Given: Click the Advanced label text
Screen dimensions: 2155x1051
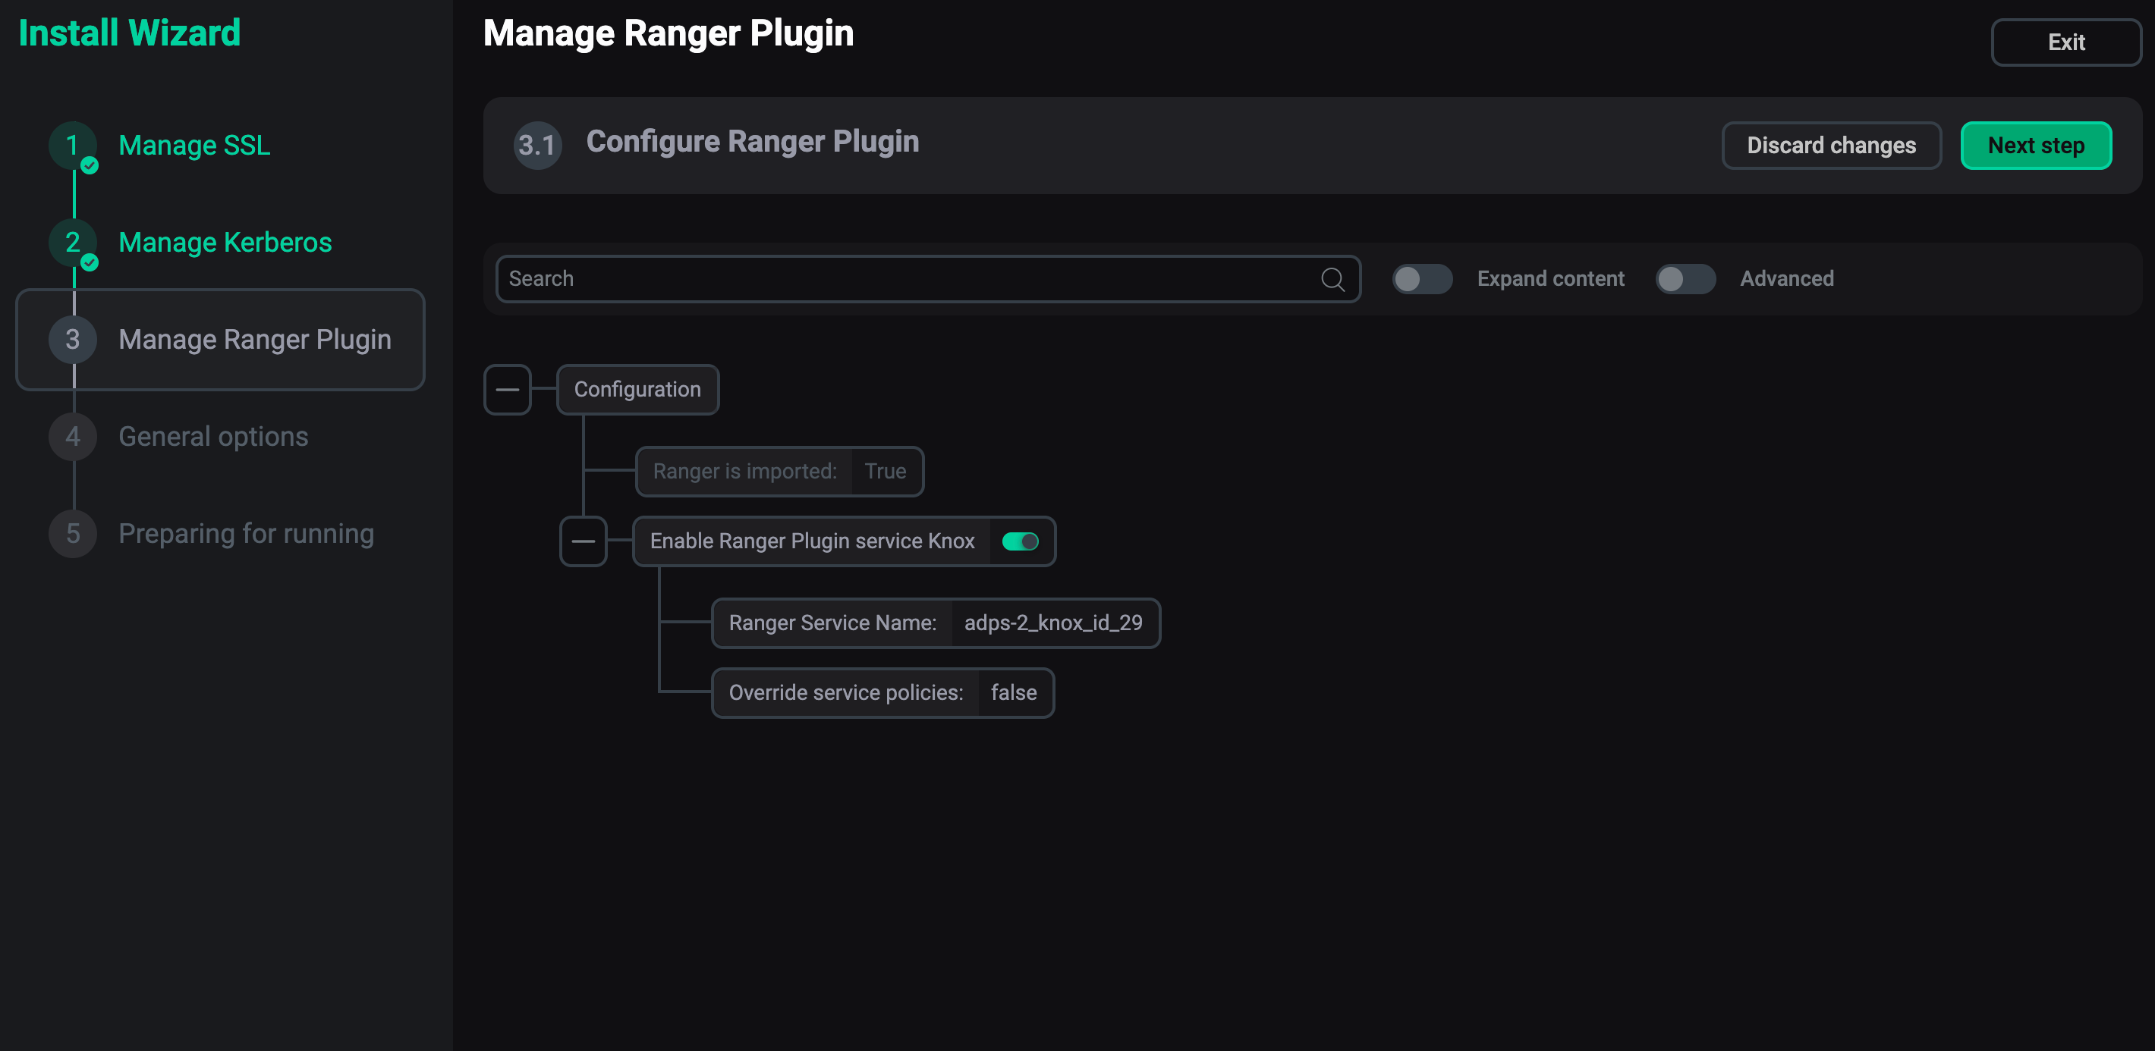Looking at the screenshot, I should (1787, 279).
